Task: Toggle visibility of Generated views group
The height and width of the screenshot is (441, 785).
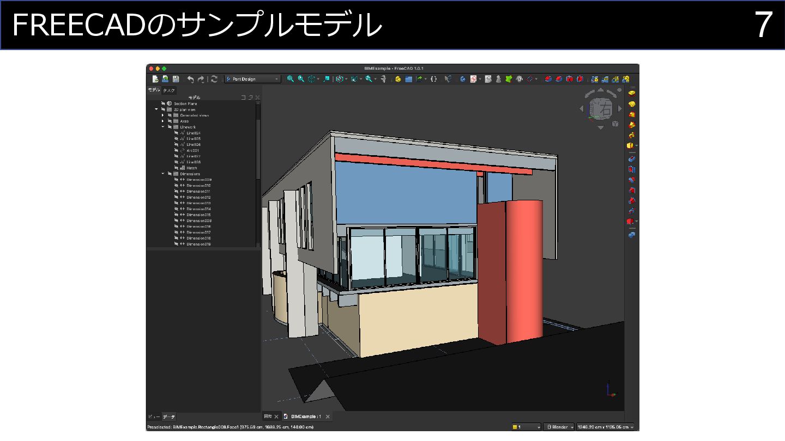Action: tap(170, 115)
